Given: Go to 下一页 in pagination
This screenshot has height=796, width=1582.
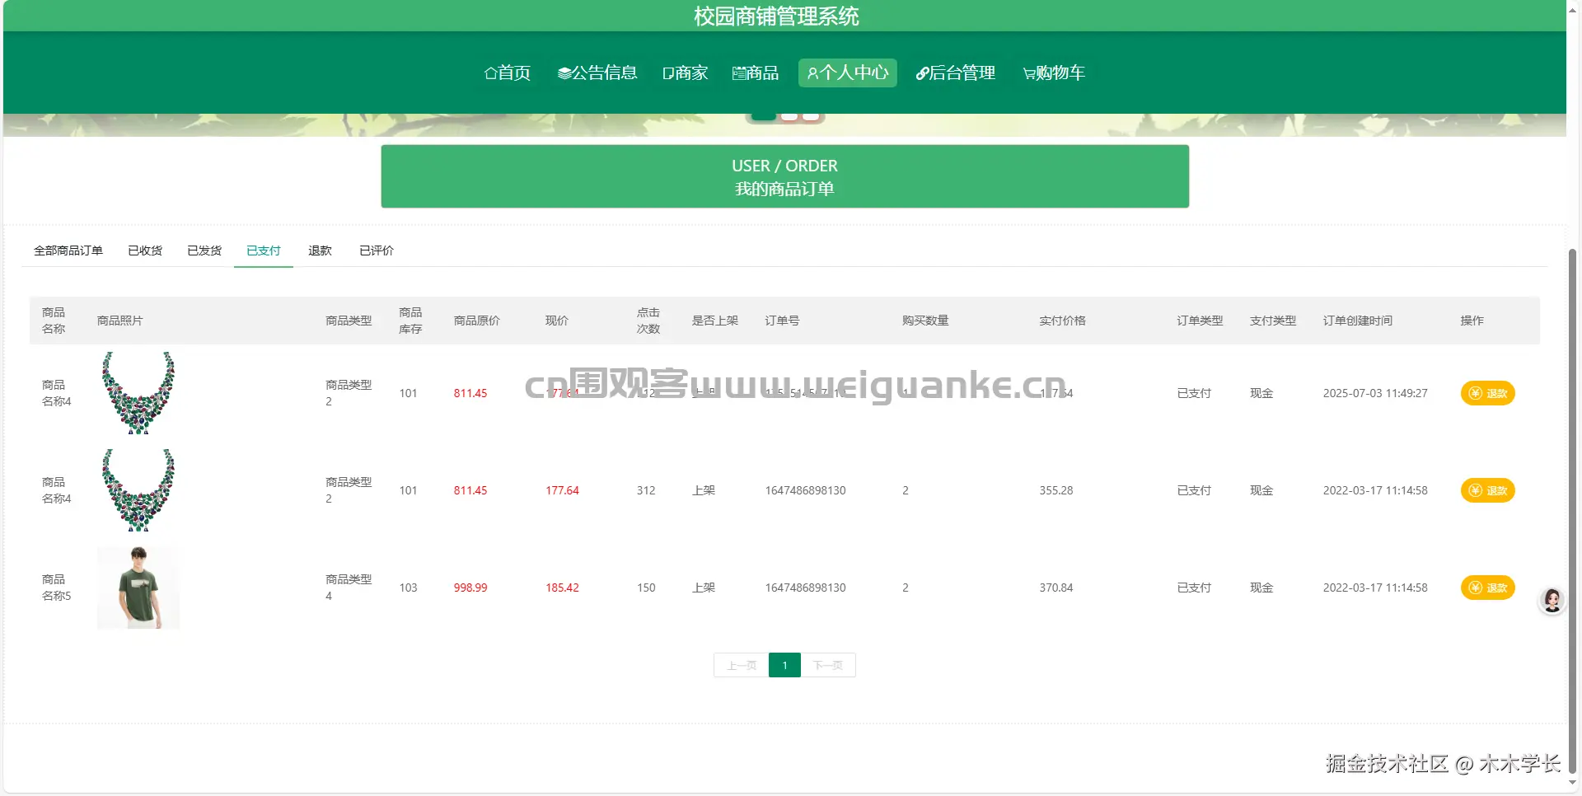Looking at the screenshot, I should pyautogui.click(x=828, y=665).
